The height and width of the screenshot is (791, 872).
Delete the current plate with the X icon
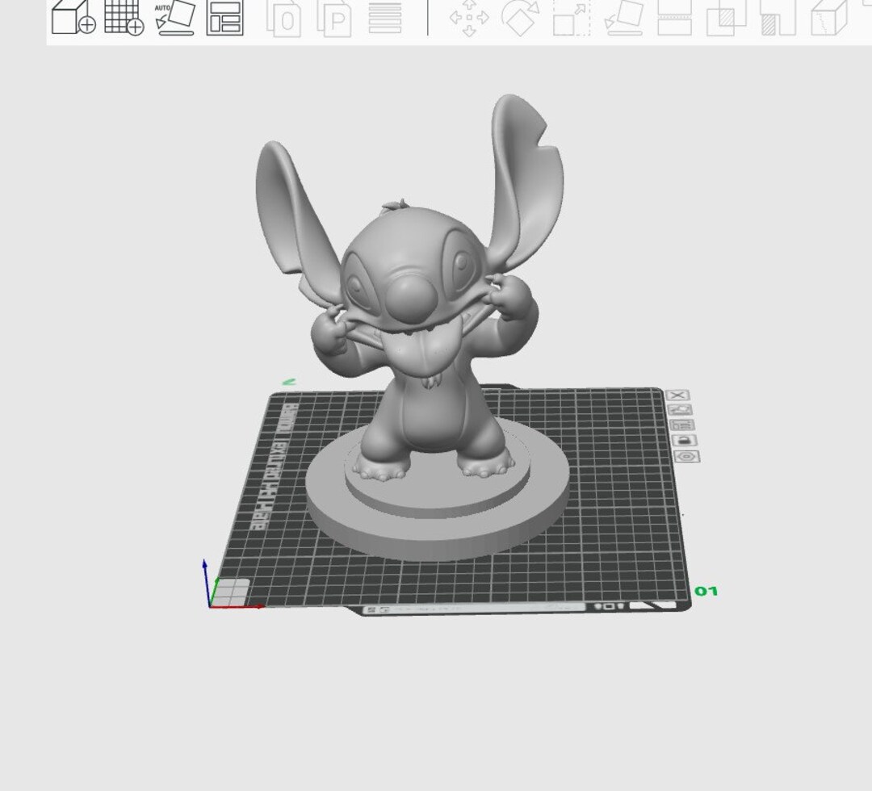click(x=680, y=395)
